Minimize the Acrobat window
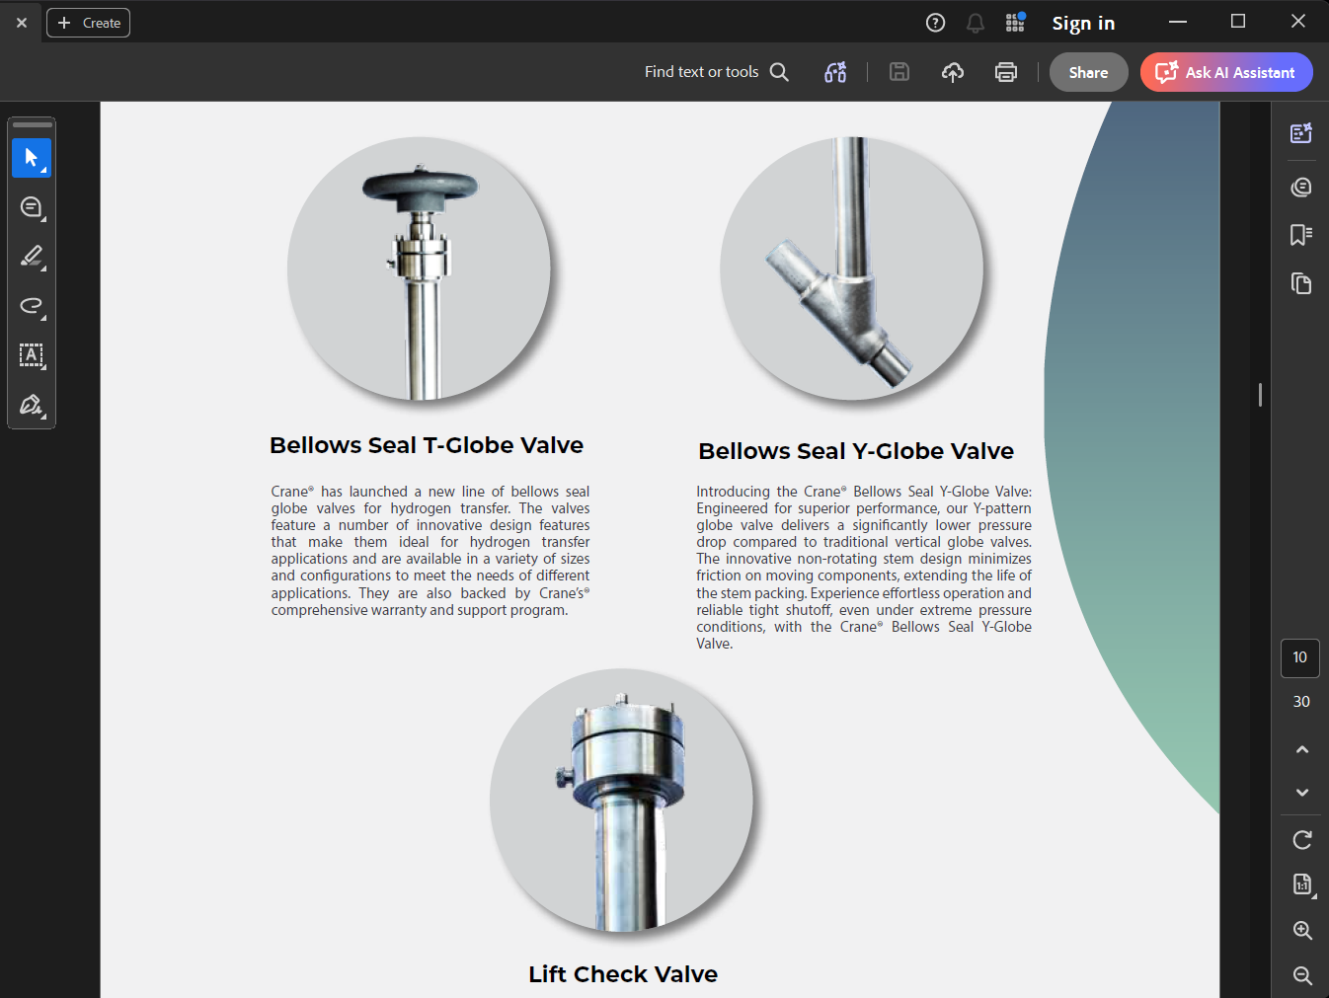Viewport: 1329px width, 998px height. point(1178,22)
